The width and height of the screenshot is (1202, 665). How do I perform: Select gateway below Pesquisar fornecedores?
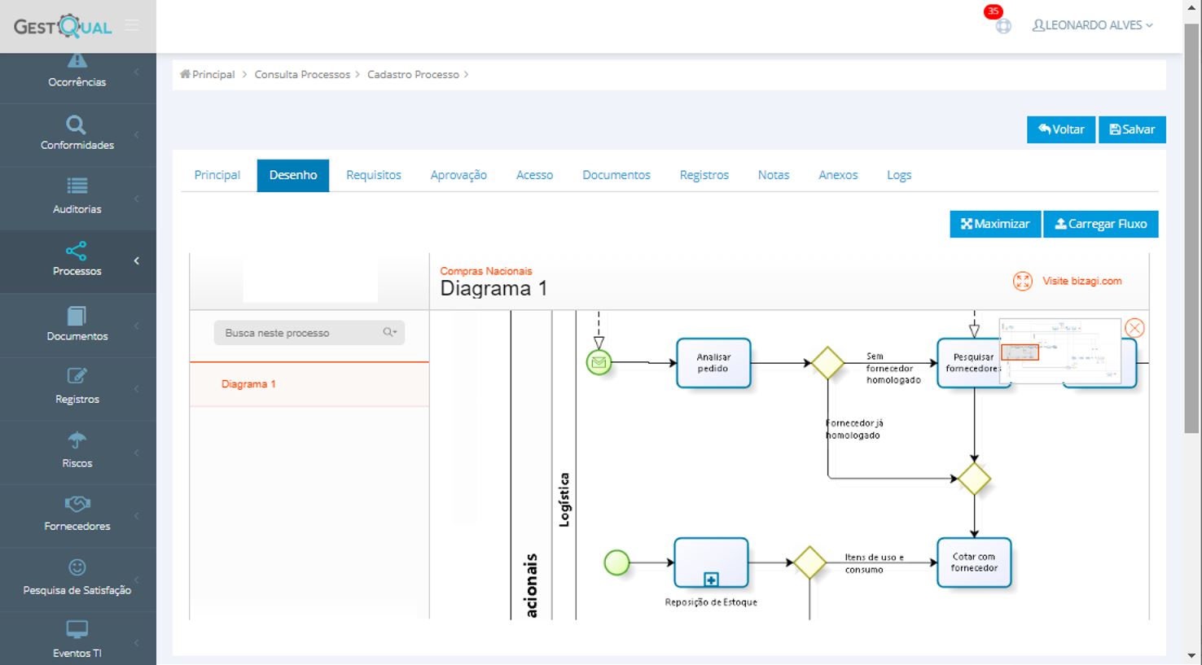pyautogui.click(x=974, y=479)
